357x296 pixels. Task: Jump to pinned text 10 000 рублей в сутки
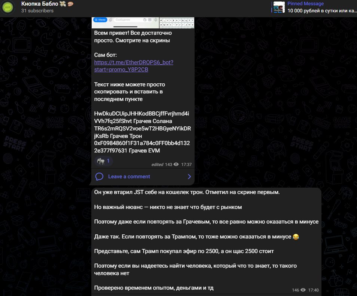(322, 11)
